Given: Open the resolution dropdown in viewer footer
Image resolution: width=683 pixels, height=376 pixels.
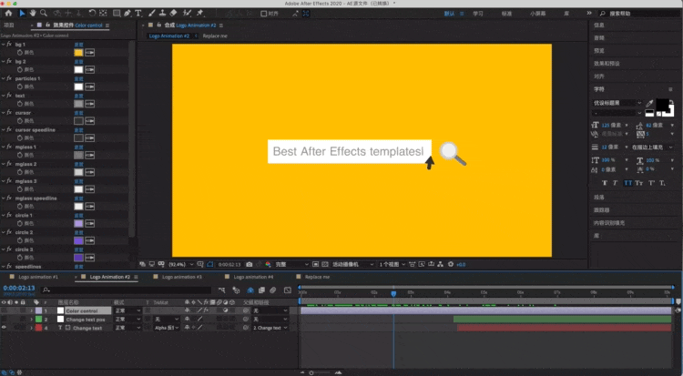Looking at the screenshot, I should tap(291, 264).
